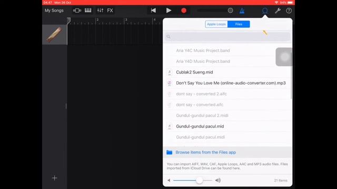337x189 pixels.
Task: Click the low volume speaker icon
Action: tap(169, 181)
